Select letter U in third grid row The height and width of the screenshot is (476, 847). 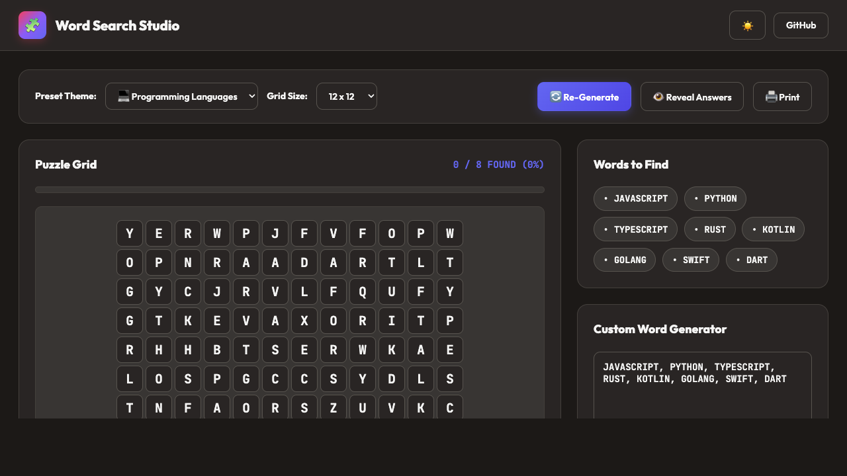pos(392,292)
